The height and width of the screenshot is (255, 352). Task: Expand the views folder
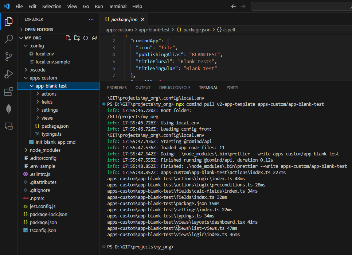tap(38, 118)
